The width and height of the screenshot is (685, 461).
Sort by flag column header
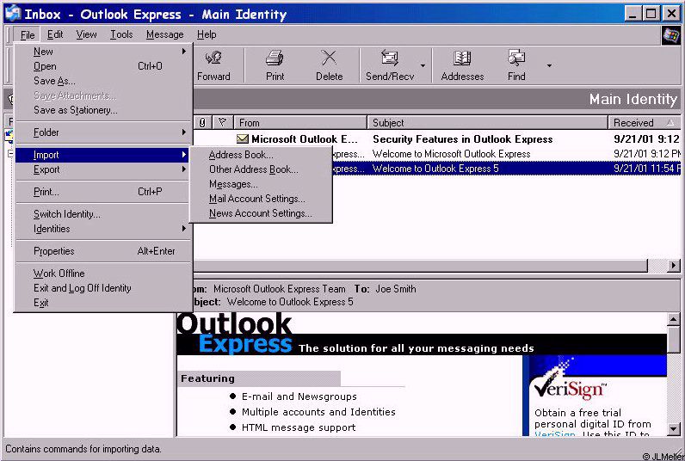[222, 123]
